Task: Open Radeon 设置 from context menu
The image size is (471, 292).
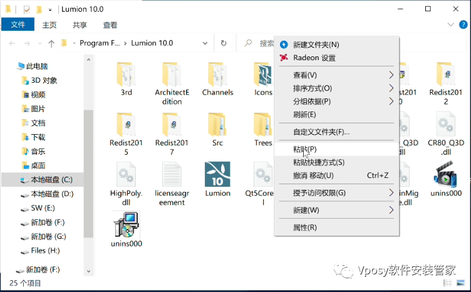Action: coord(336,58)
